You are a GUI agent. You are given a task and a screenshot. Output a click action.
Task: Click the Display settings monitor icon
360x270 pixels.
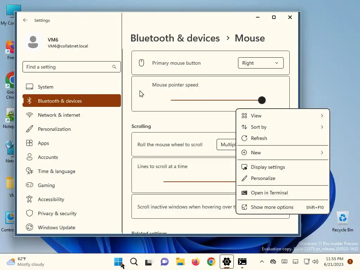[244, 167]
